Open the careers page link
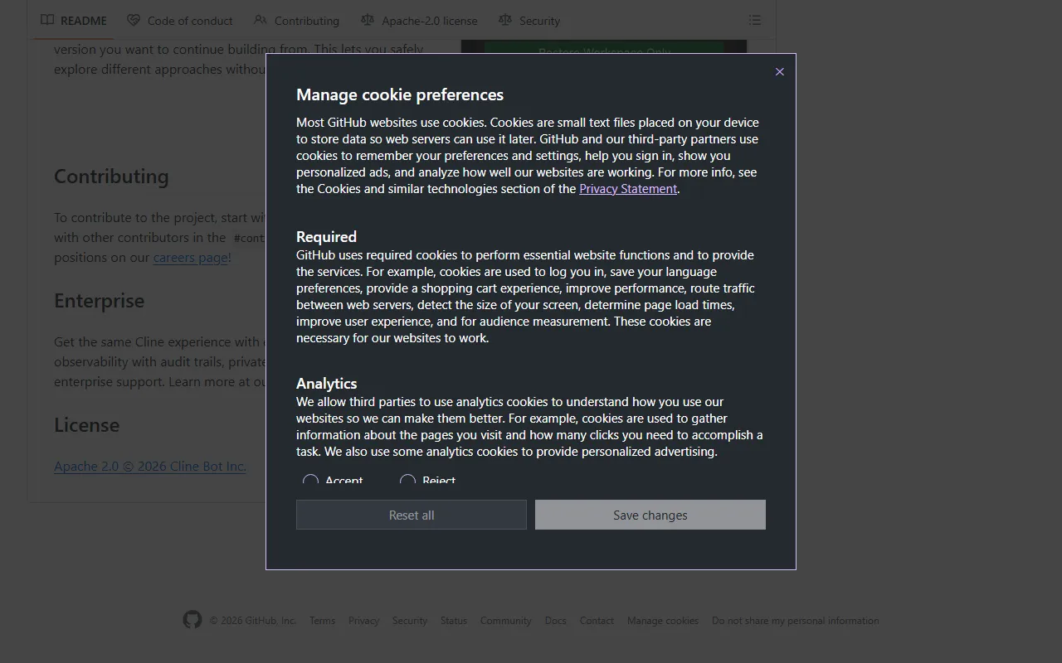 pos(190,258)
